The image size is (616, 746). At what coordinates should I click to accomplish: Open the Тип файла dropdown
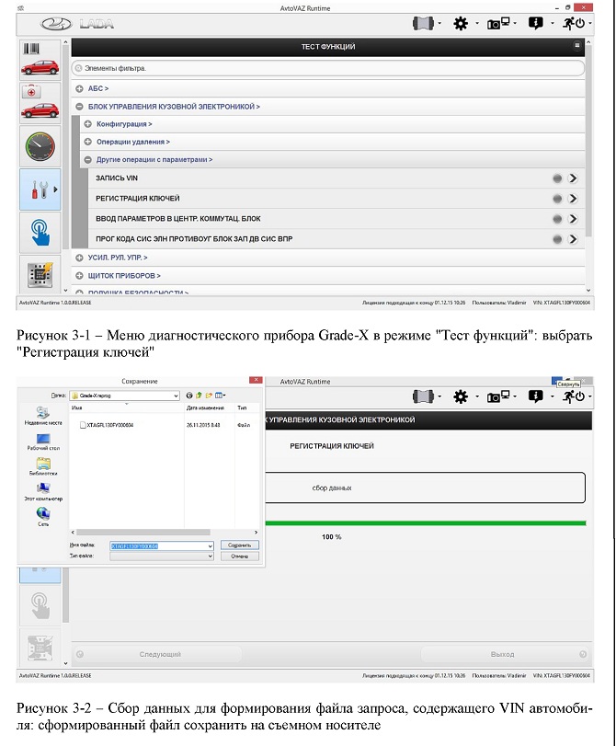162,557
